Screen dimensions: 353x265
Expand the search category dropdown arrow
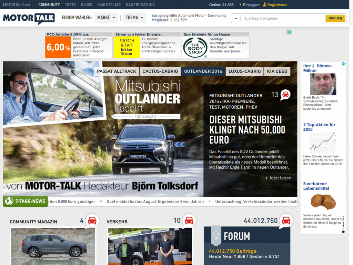(236, 19)
